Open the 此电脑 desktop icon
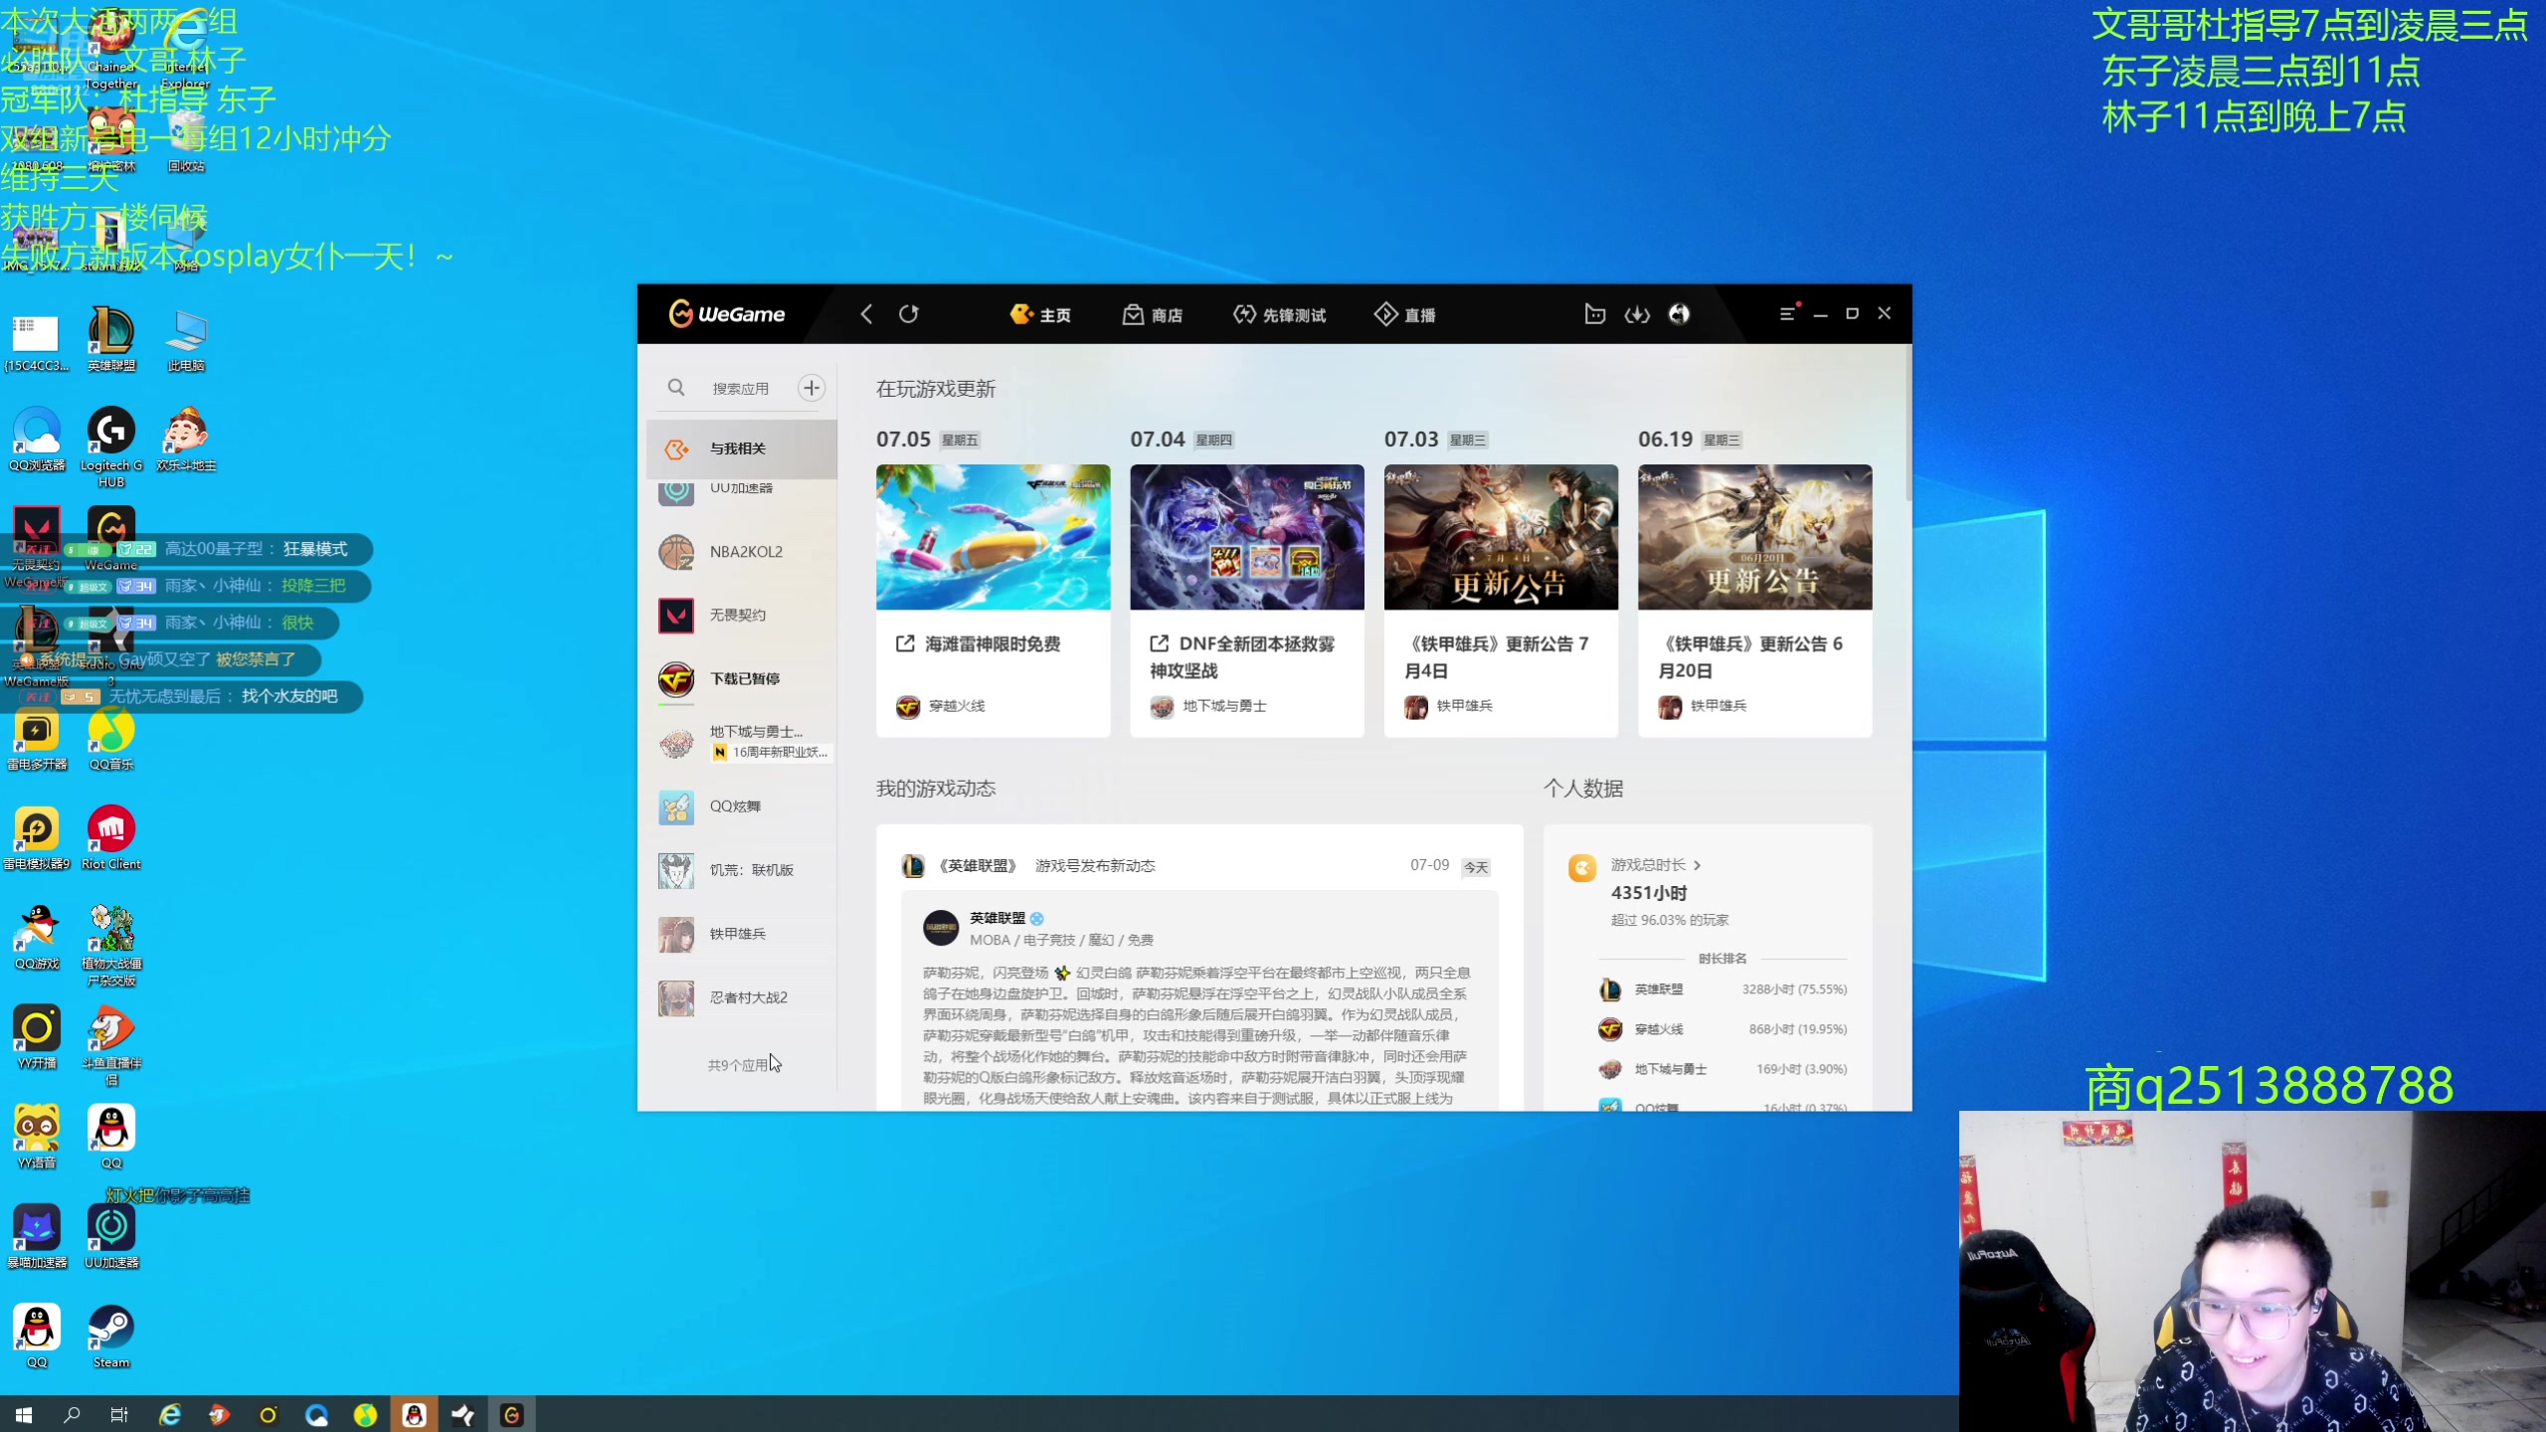The height and width of the screenshot is (1432, 2546). (186, 339)
